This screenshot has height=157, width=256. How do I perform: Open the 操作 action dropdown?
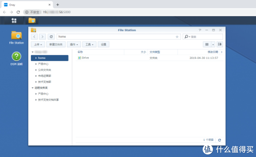(74, 44)
